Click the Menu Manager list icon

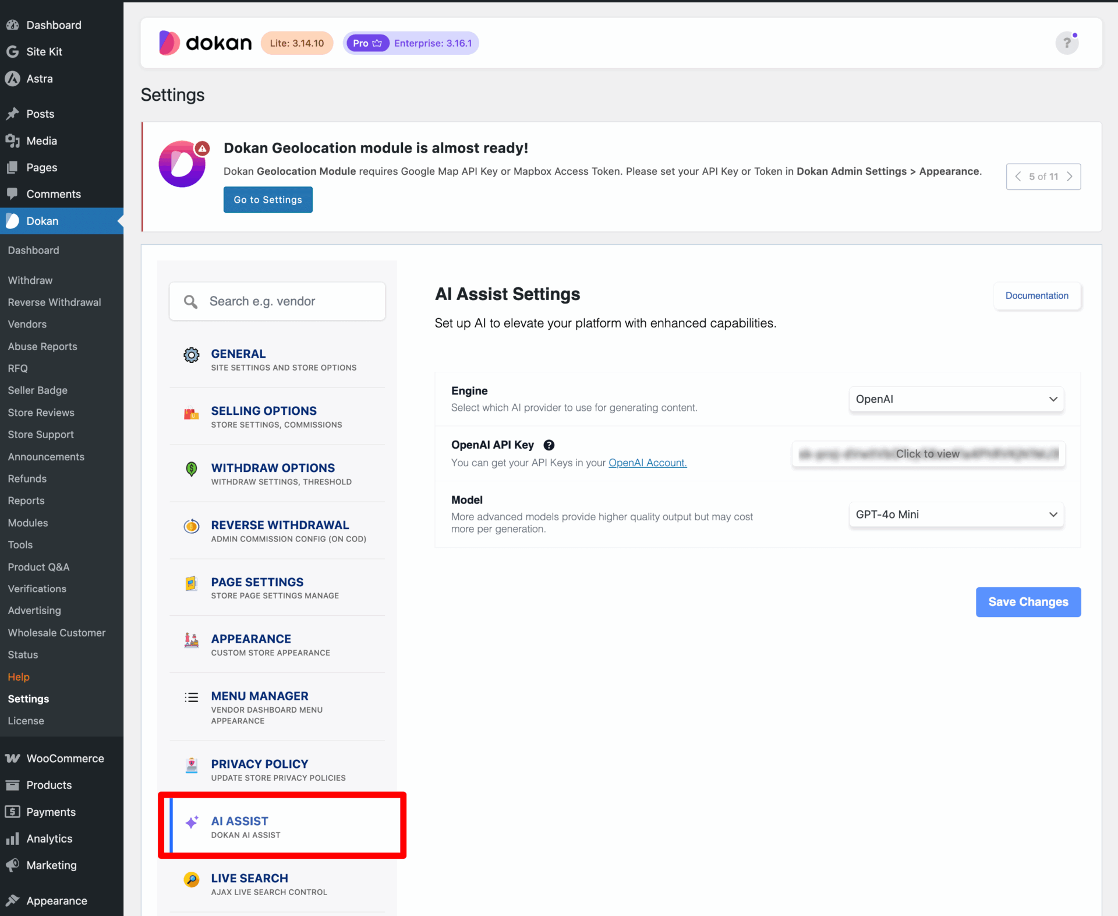pyautogui.click(x=192, y=697)
